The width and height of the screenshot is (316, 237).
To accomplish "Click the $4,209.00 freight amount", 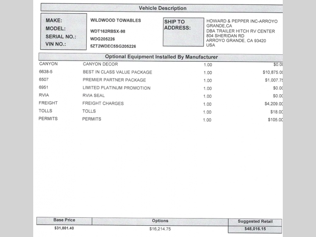I will coord(274,104).
